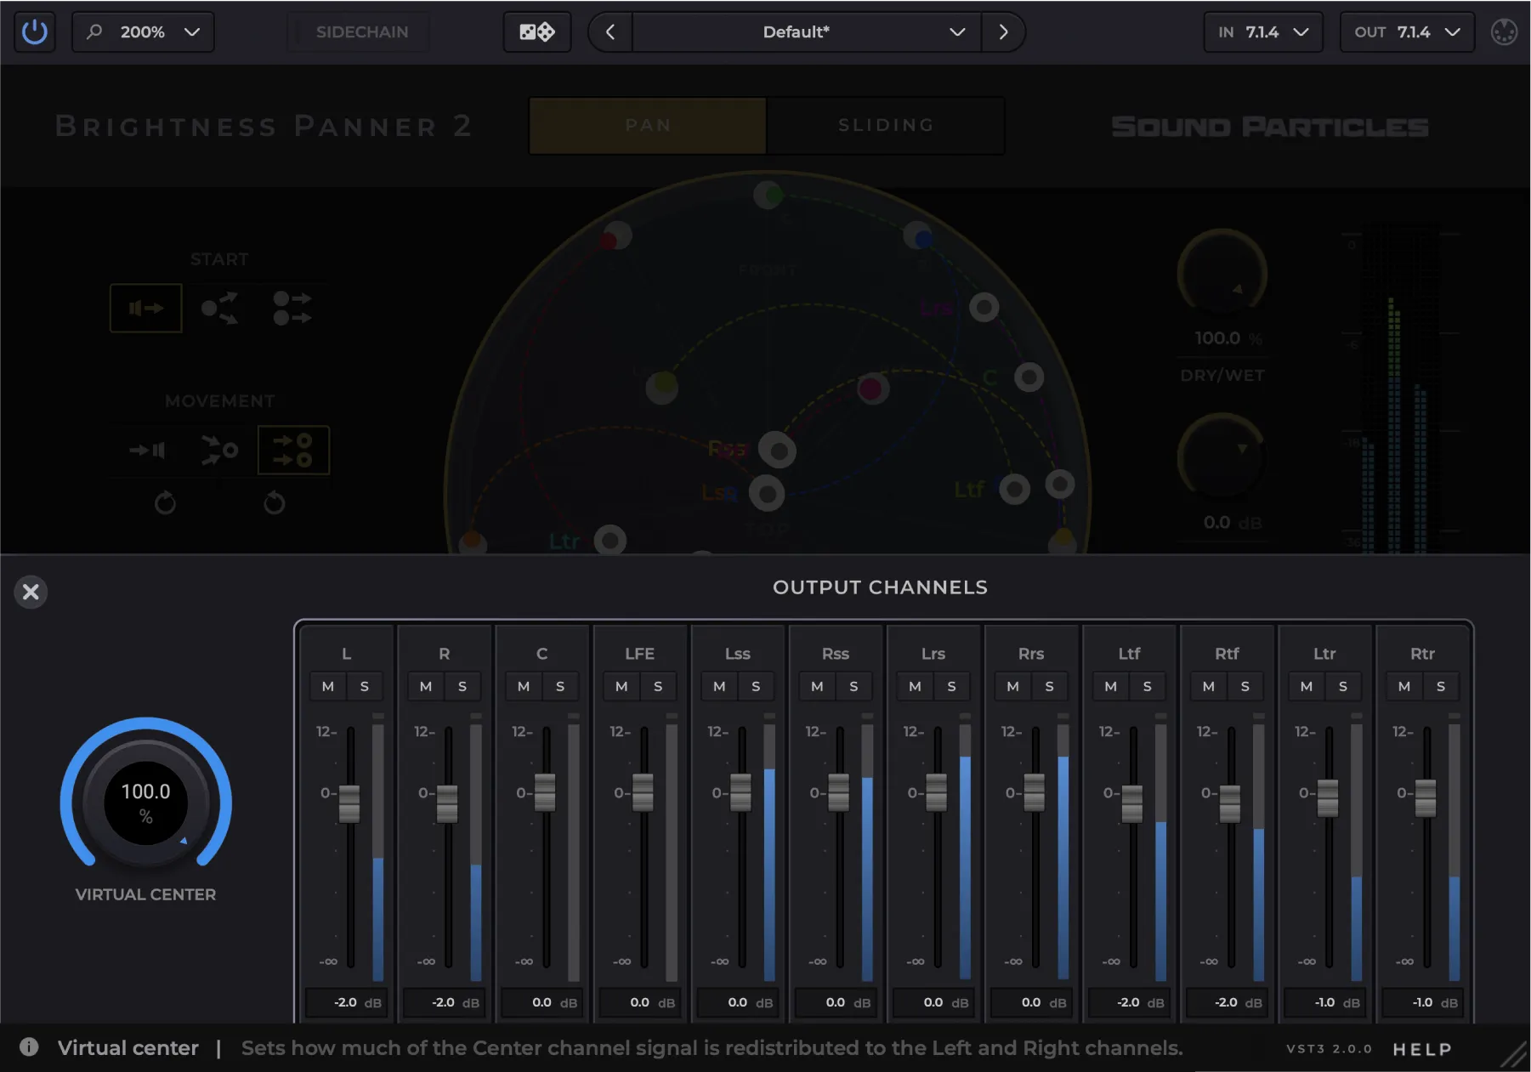The image size is (1531, 1072).
Task: Solo the R output channel
Action: 462,686
